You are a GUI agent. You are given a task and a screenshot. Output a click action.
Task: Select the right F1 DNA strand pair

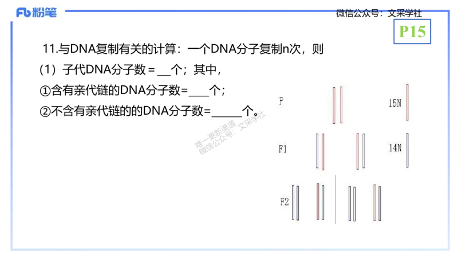(360, 151)
